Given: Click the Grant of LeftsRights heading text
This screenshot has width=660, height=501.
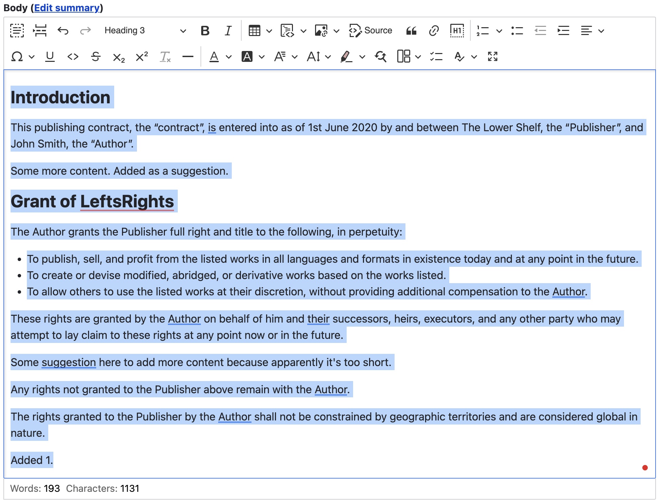Looking at the screenshot, I should (x=92, y=201).
